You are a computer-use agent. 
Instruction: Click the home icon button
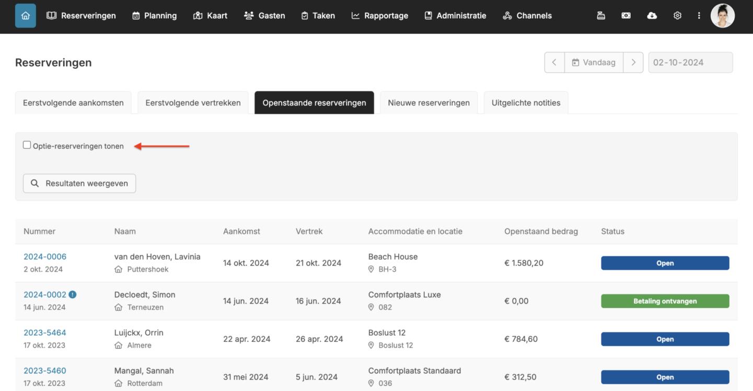26,16
